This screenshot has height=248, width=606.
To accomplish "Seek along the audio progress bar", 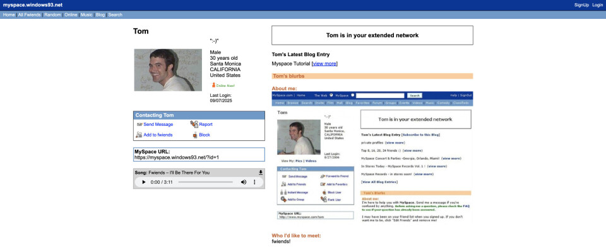I will [x=206, y=182].
